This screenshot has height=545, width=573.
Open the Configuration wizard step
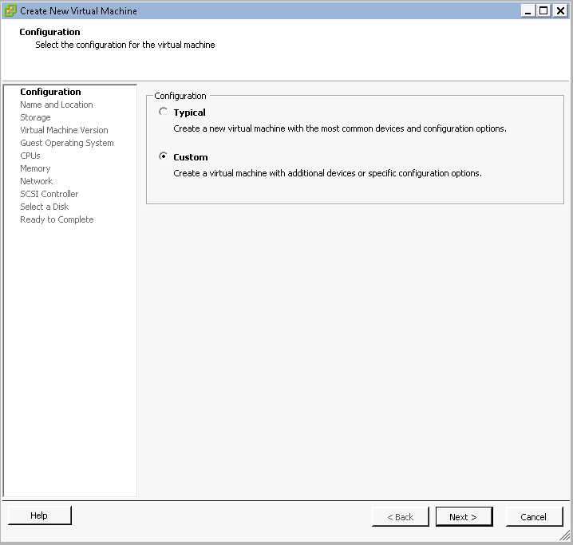click(x=50, y=92)
